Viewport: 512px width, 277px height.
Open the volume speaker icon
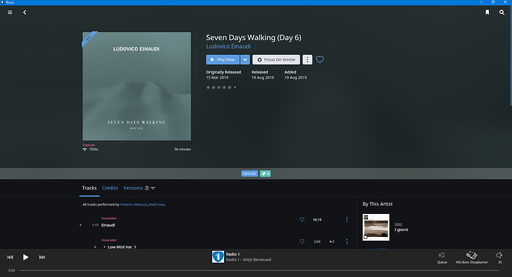[499, 255]
